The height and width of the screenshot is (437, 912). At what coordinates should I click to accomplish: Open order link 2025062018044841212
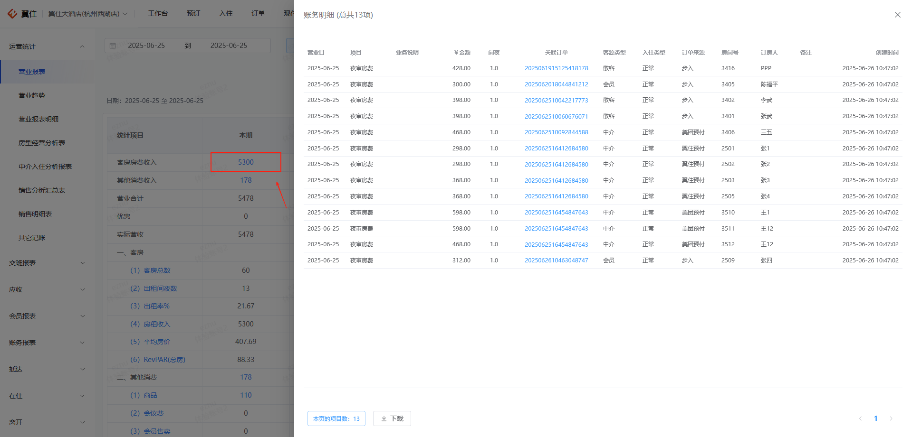coord(556,84)
